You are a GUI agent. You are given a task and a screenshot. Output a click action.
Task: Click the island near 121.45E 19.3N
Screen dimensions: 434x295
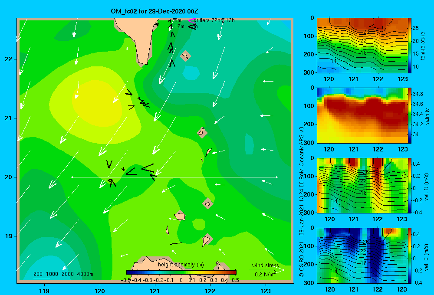[180, 215]
